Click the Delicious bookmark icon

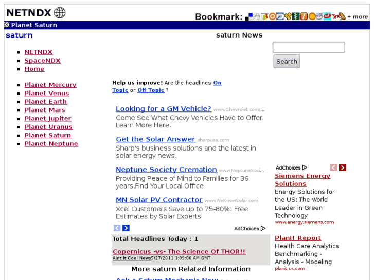click(249, 16)
